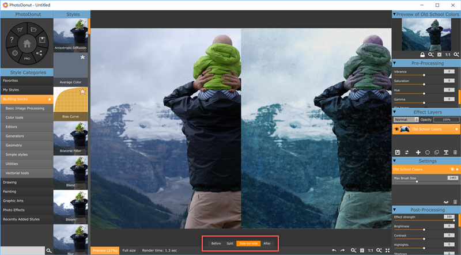Screen dimensions: 461x255
Task: Click the search magnifier below the style categories
Action: point(49,250)
